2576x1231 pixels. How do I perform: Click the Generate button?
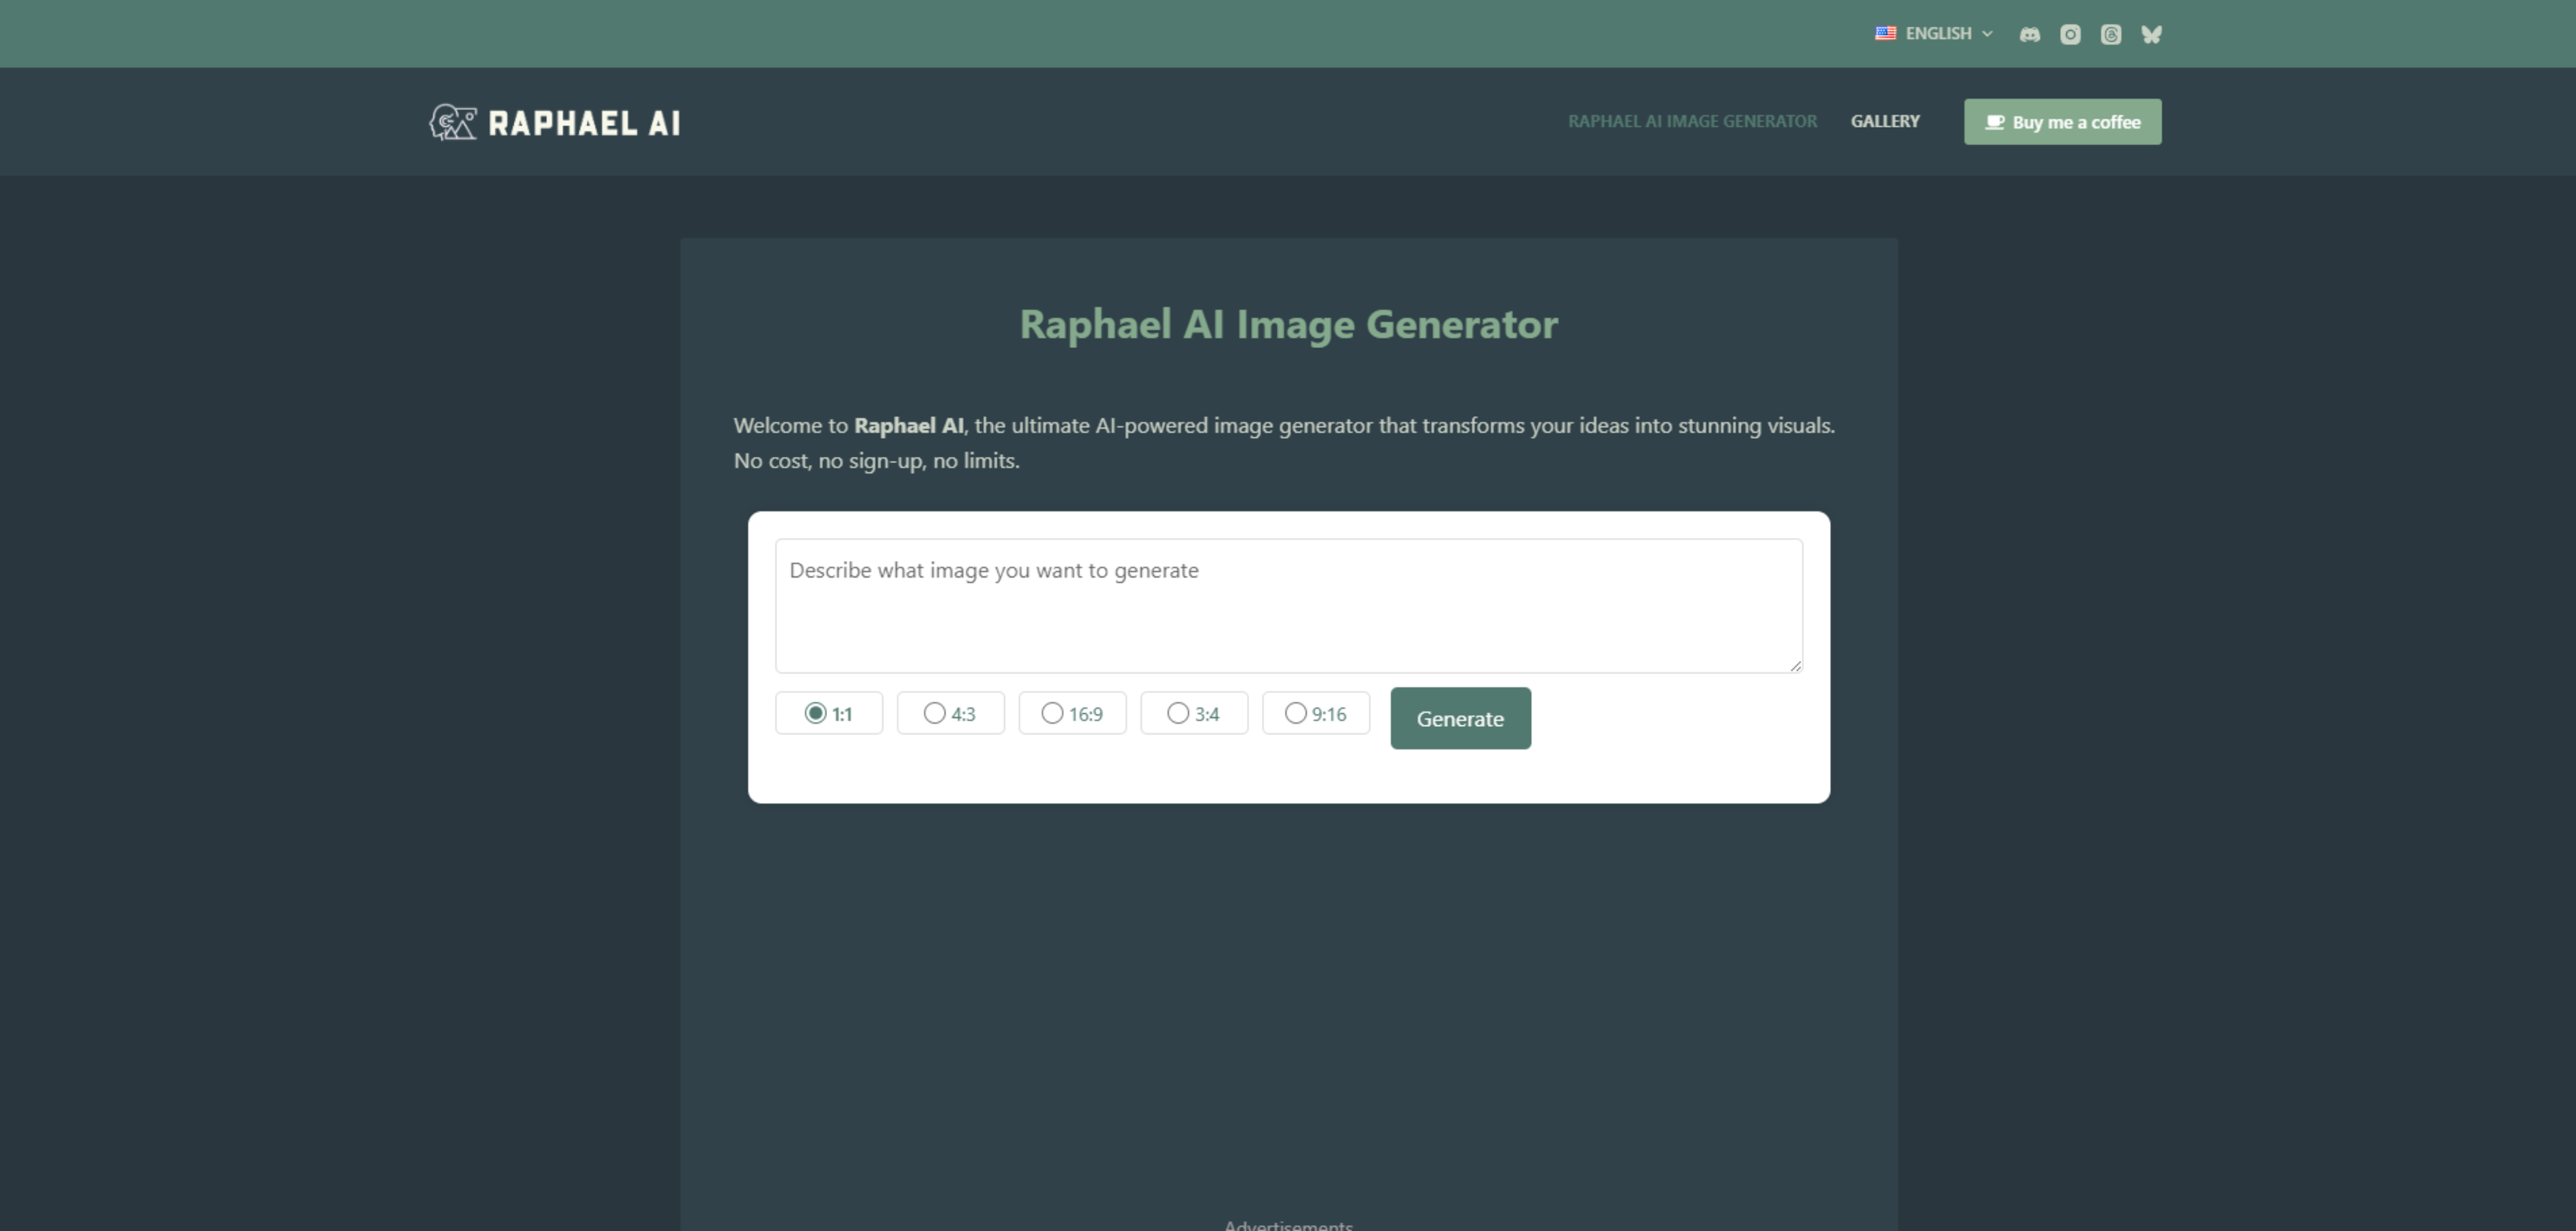(x=1460, y=718)
